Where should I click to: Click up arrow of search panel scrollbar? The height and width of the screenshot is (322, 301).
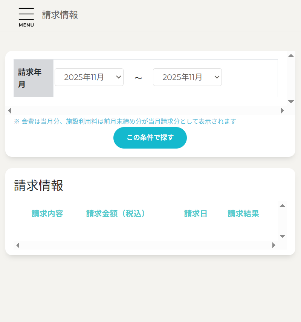pyautogui.click(x=291, y=55)
